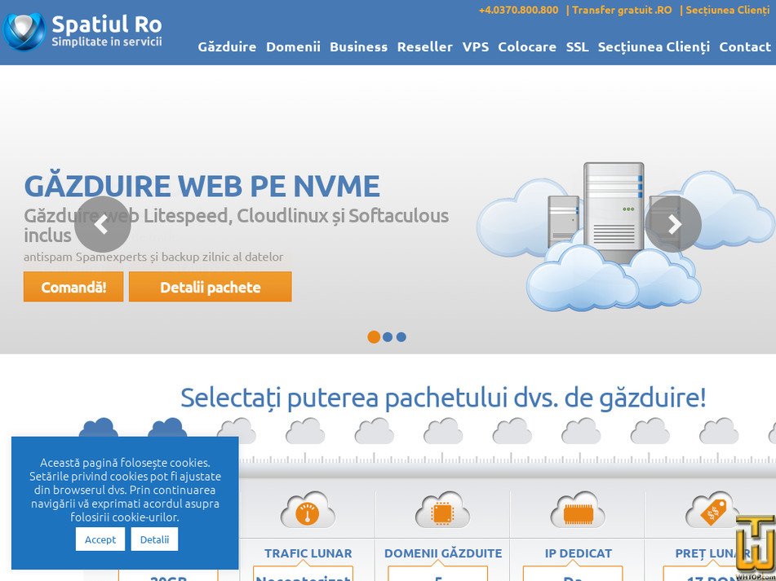Pick the smallest gray cloud at the right
The width and height of the screenshot is (776, 581).
[x=717, y=434]
